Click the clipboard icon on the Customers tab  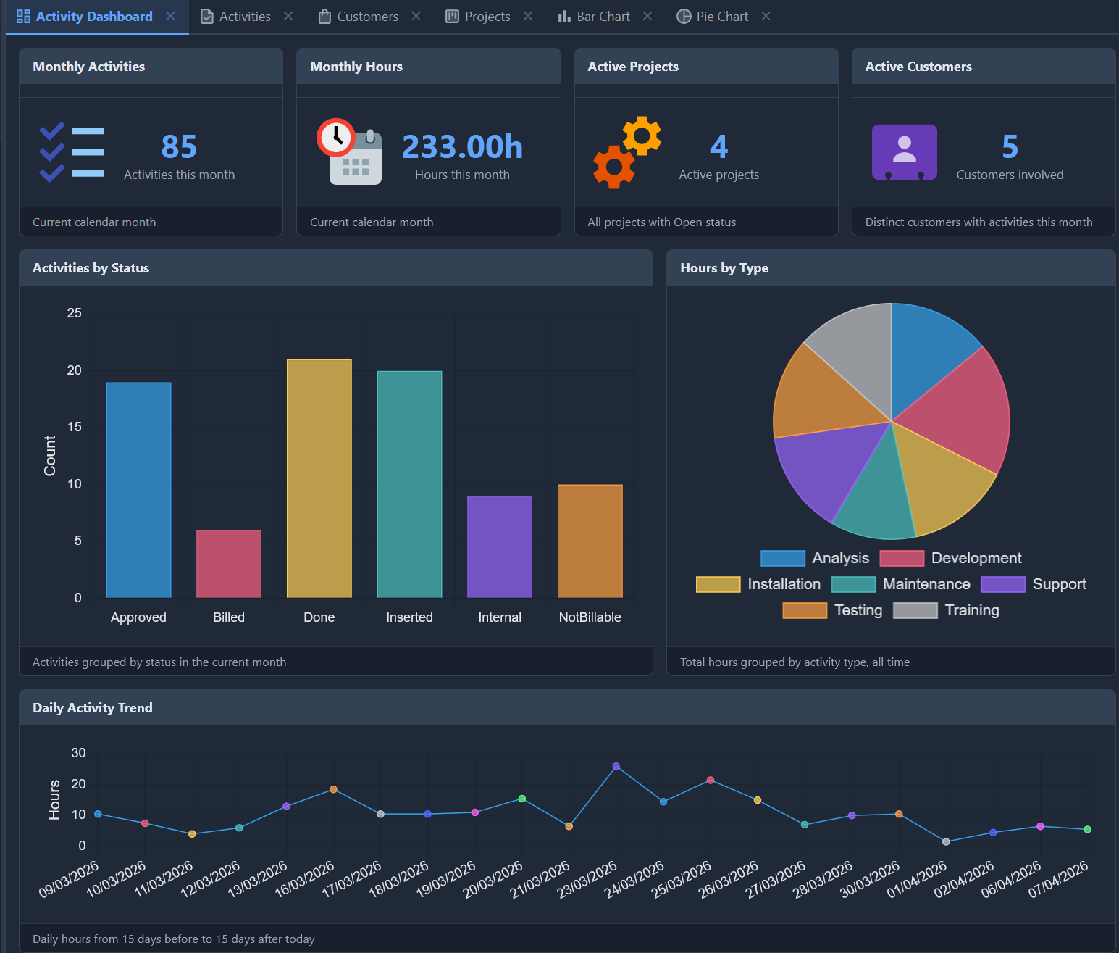(324, 15)
